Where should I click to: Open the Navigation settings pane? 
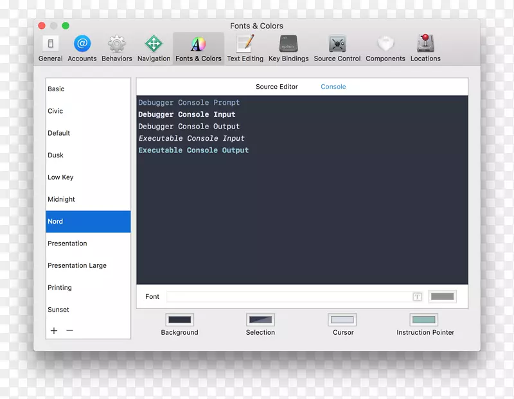tap(154, 45)
